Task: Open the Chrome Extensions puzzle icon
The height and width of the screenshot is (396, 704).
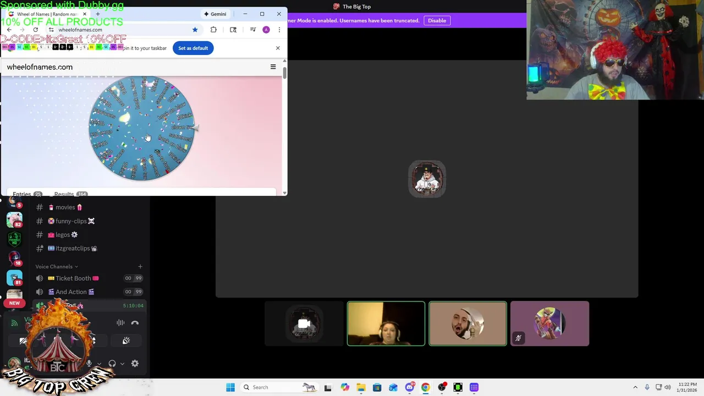Action: point(213,30)
